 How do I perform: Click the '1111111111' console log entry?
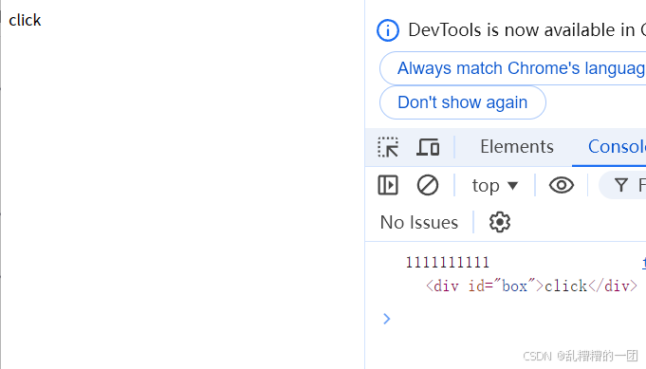(x=448, y=263)
